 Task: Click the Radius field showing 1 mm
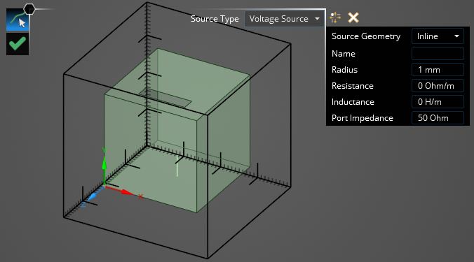click(x=438, y=70)
